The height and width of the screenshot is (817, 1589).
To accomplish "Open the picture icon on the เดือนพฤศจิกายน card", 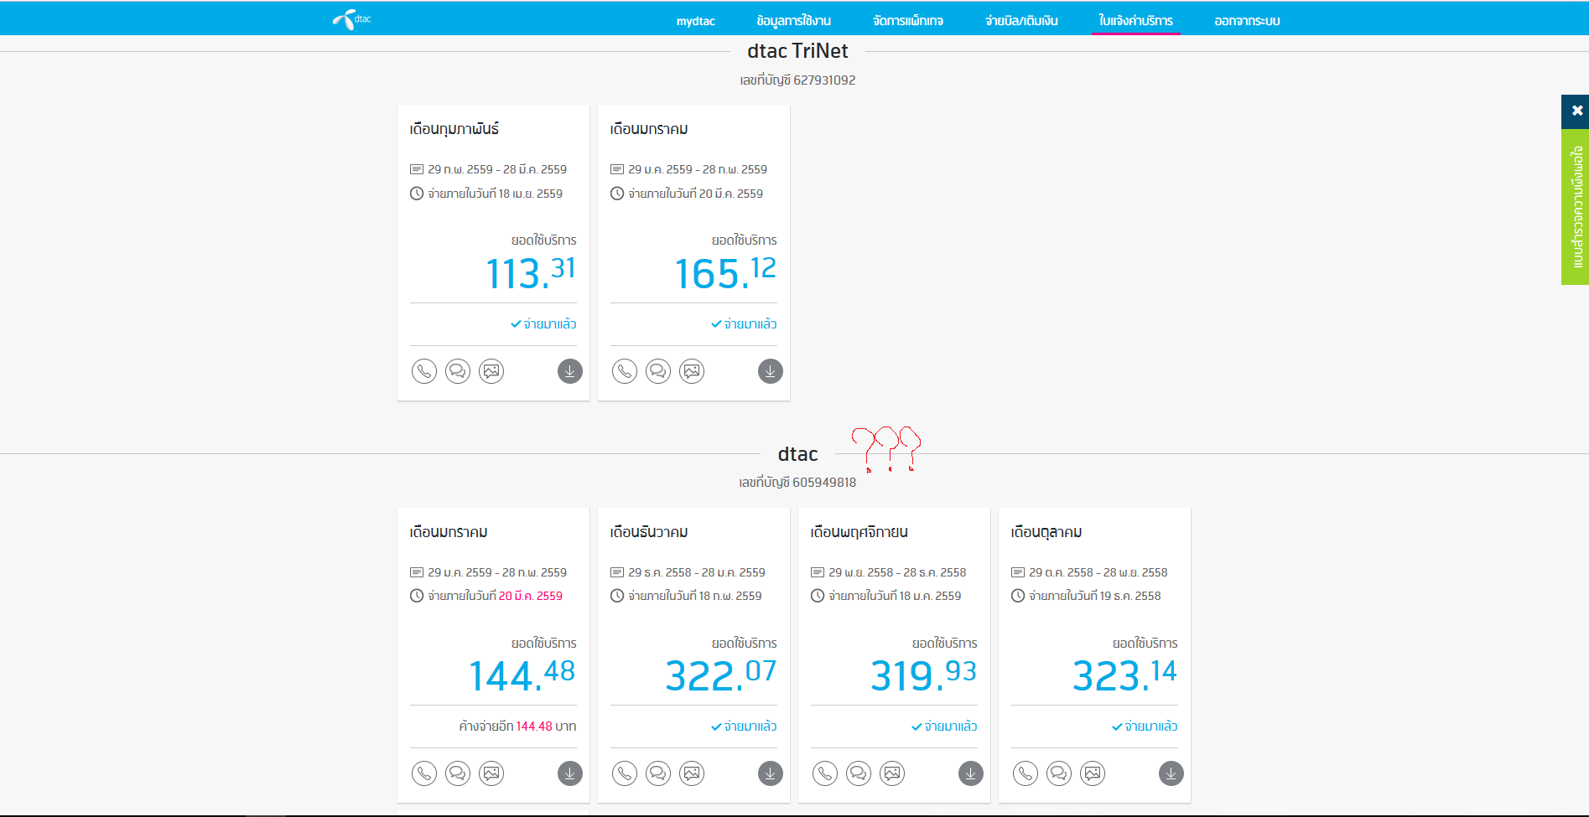I will coord(892,773).
